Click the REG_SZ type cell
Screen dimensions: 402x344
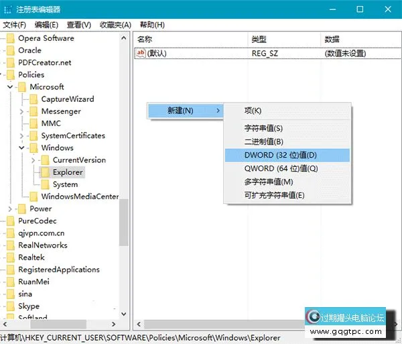(x=265, y=54)
